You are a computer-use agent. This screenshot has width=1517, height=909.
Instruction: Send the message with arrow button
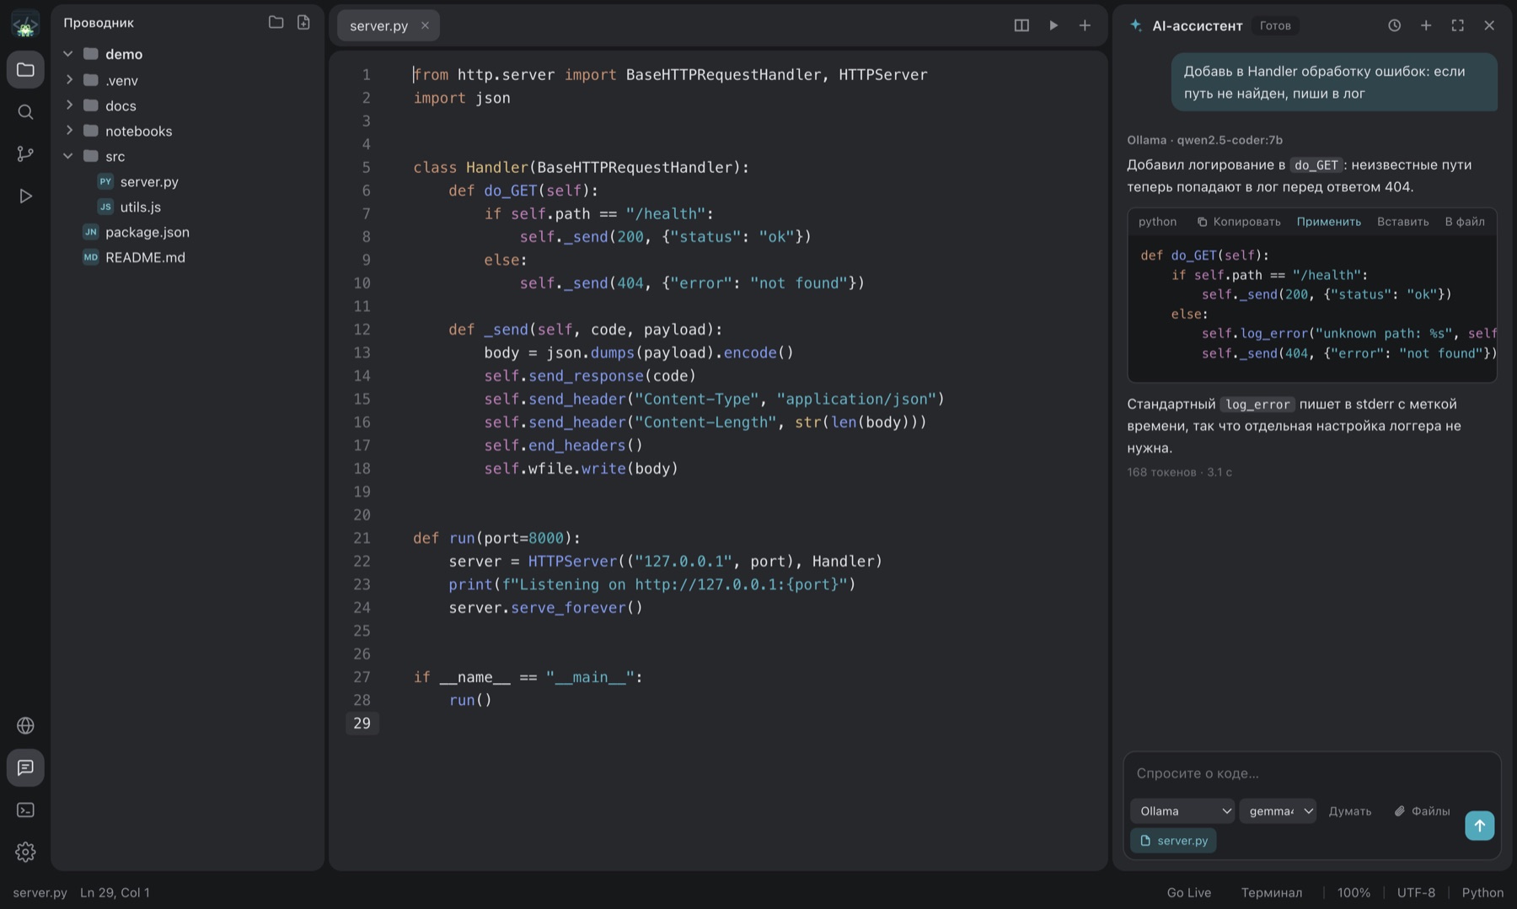click(1480, 826)
